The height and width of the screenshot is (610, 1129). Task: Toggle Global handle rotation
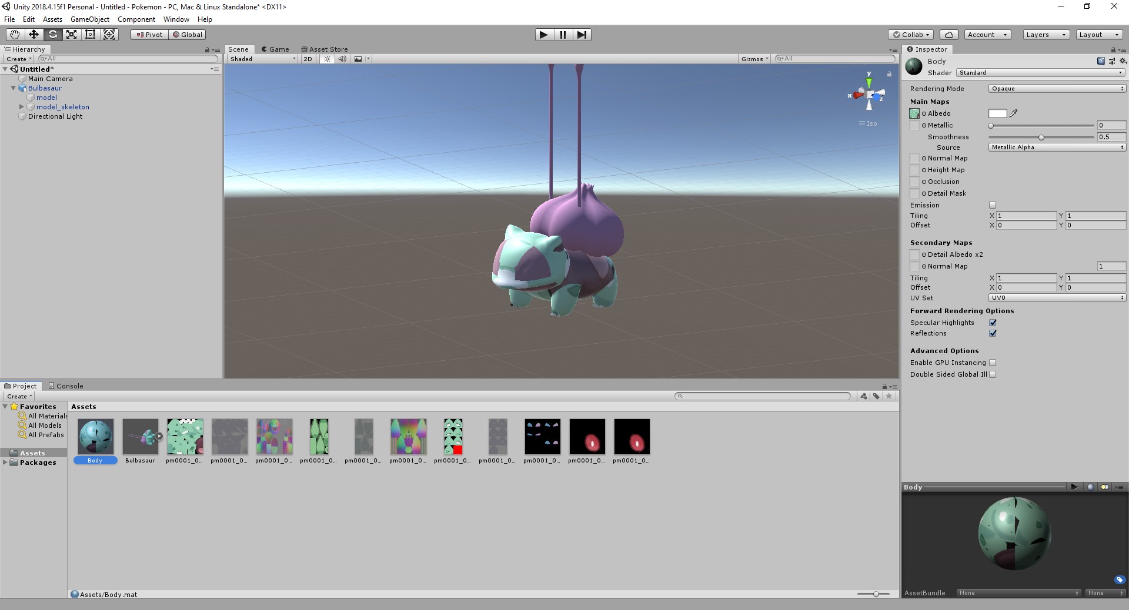pyautogui.click(x=187, y=35)
